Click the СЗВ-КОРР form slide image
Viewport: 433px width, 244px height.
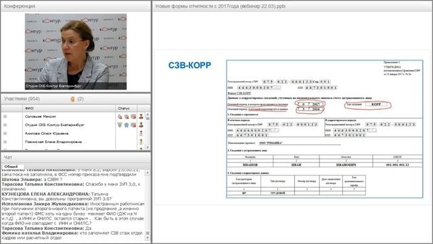coord(325,129)
